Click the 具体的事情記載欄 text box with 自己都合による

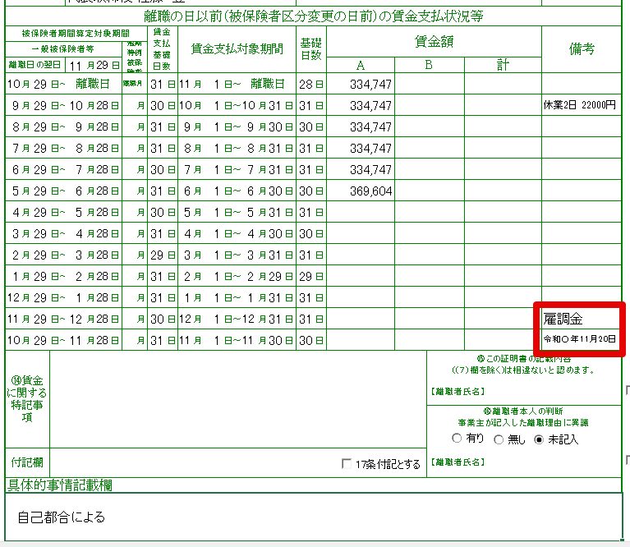click(313, 517)
